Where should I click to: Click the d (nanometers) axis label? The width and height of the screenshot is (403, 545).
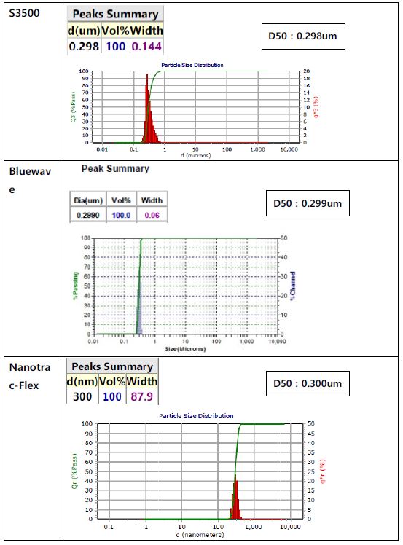(200, 534)
